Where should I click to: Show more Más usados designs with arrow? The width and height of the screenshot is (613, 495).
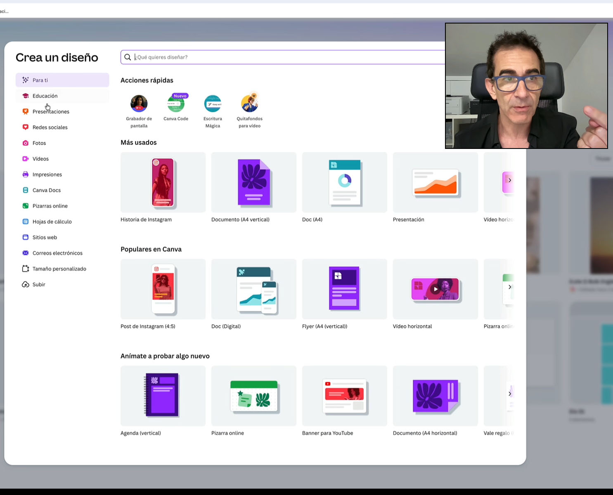[x=510, y=180]
